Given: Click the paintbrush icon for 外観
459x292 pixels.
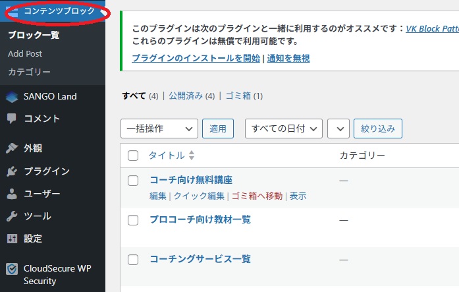Looking at the screenshot, I should pyautogui.click(x=12, y=148).
